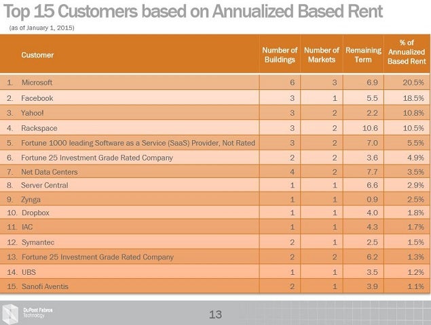Select the Sanofi Aventis customer name
431x325 pixels.
pos(45,286)
